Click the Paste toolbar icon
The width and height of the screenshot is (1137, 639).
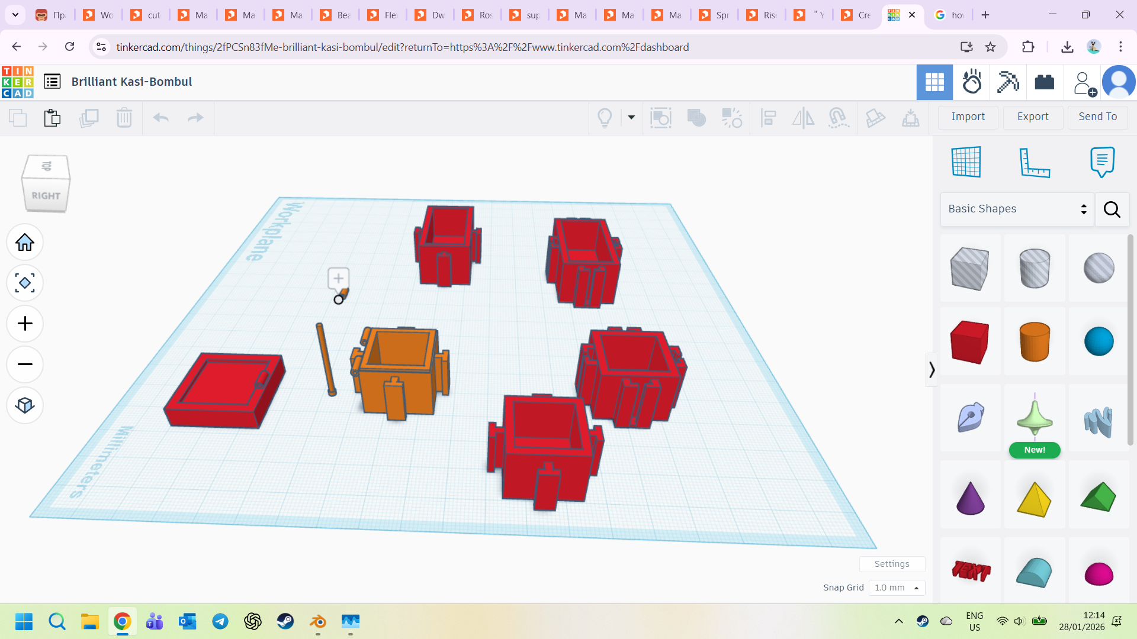(x=52, y=118)
